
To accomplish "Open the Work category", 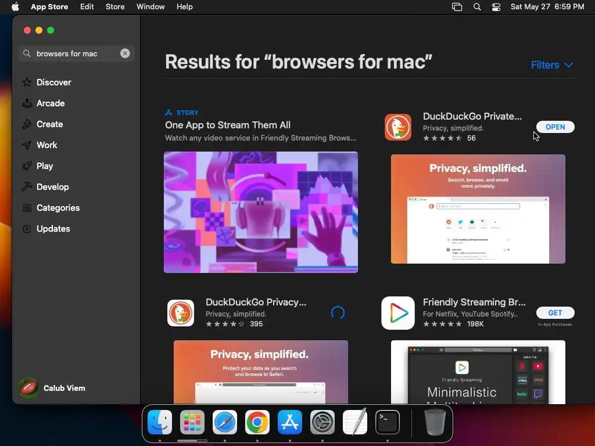I will tap(46, 145).
